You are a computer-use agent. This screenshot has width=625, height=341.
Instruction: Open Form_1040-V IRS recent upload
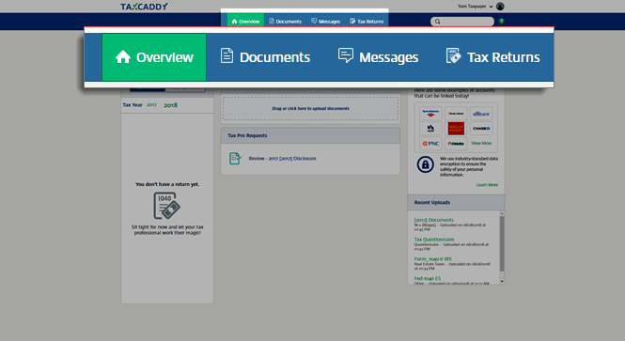click(x=432, y=259)
